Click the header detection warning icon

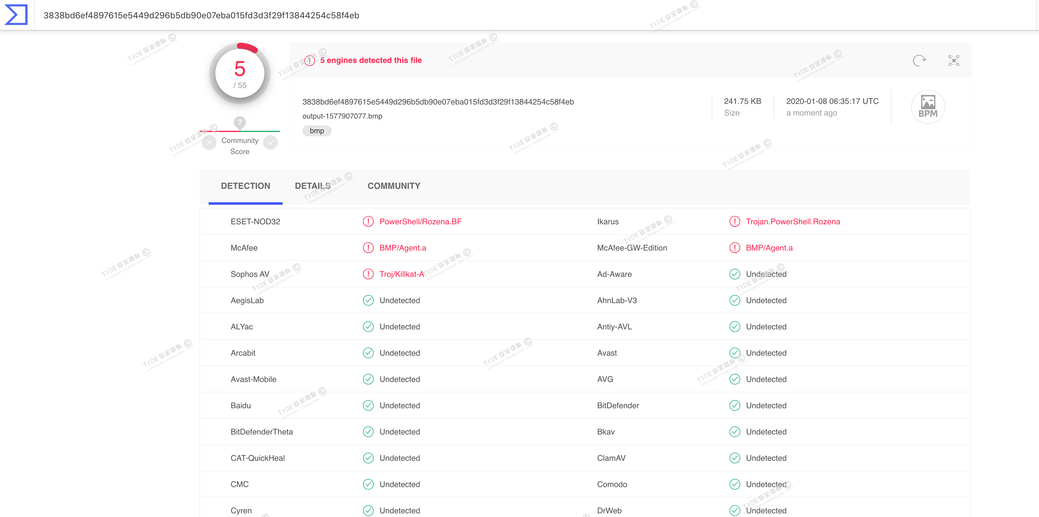(309, 61)
